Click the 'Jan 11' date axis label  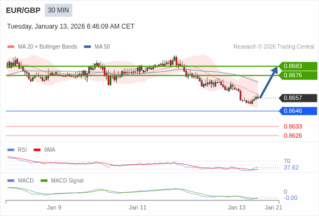(x=137, y=207)
